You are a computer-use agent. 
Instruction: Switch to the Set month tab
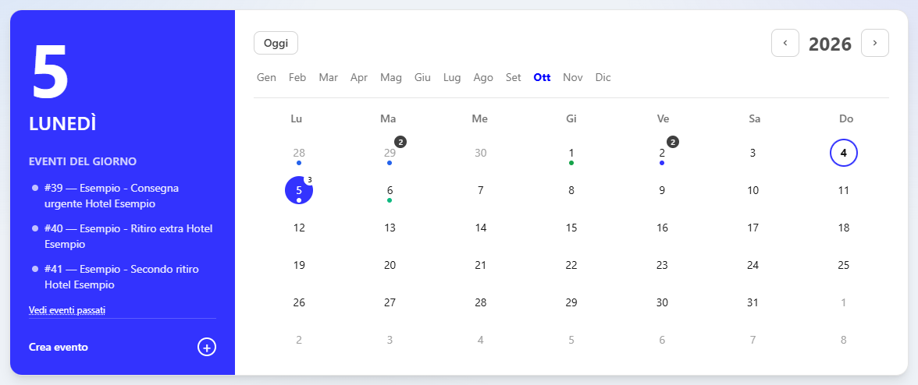click(514, 77)
